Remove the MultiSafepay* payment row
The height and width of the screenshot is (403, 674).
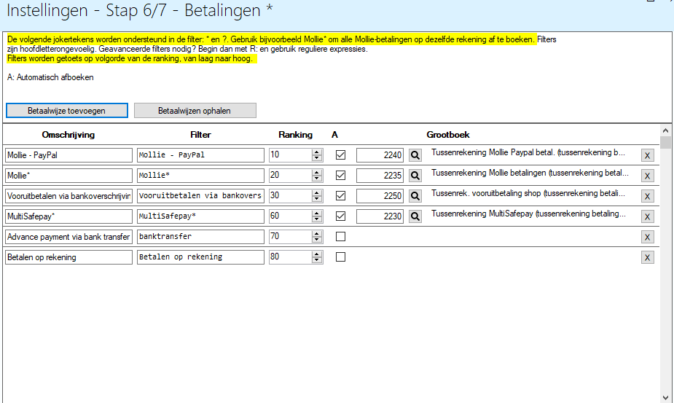click(647, 216)
